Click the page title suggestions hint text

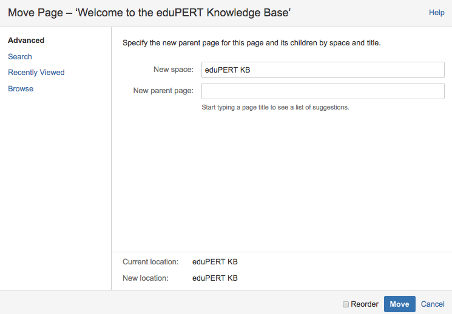275,107
